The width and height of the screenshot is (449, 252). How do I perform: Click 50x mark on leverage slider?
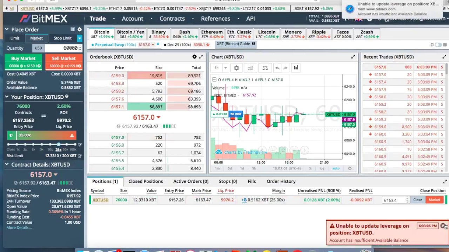click(x=67, y=145)
